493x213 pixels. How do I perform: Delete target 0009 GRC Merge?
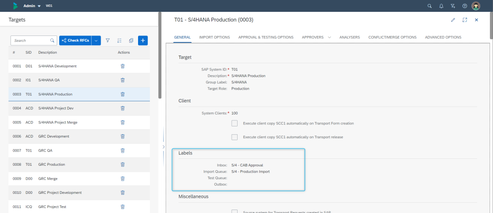(123, 179)
